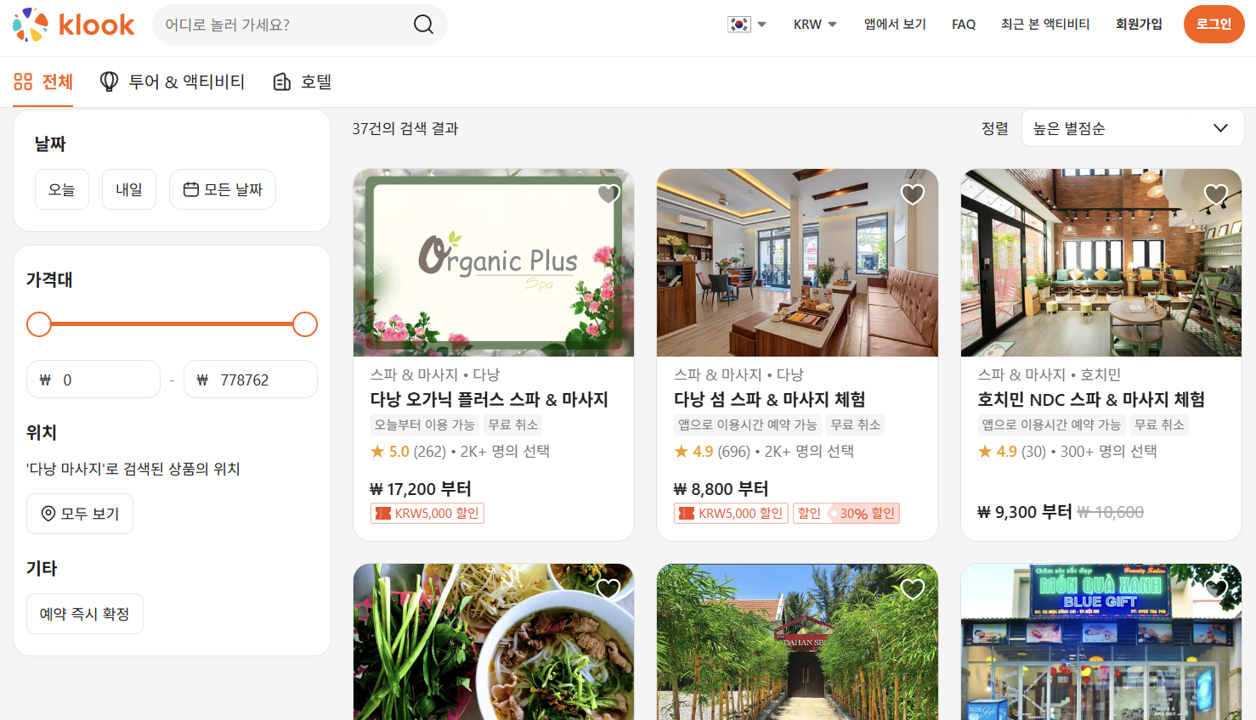Toggle the 예약 즉시 확정 filter

[85, 614]
